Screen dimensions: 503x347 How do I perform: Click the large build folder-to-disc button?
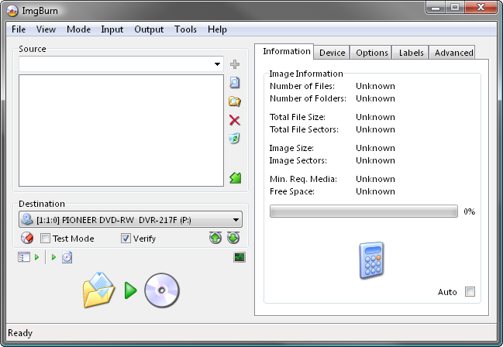131,290
